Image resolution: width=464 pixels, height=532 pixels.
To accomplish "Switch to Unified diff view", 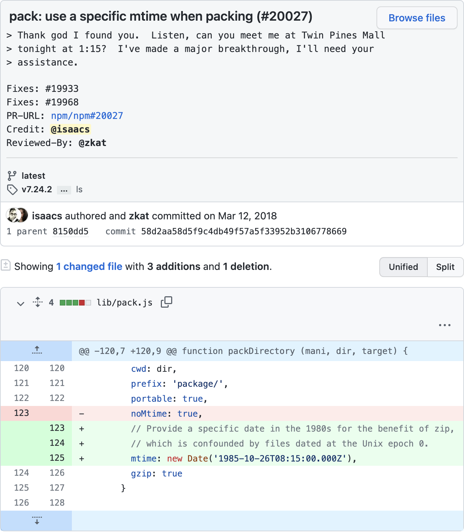I will tap(403, 267).
